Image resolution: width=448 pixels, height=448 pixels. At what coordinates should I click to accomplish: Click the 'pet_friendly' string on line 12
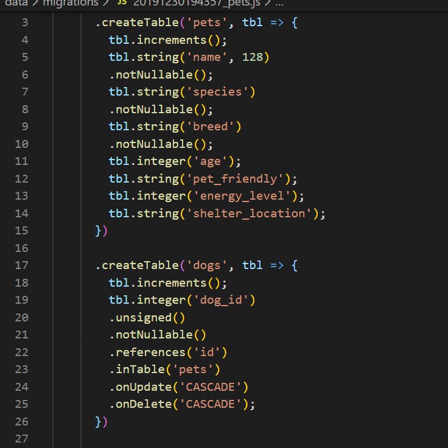click(235, 178)
